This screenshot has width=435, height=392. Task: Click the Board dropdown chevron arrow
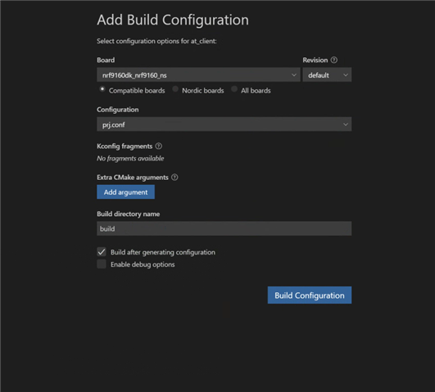(x=294, y=74)
